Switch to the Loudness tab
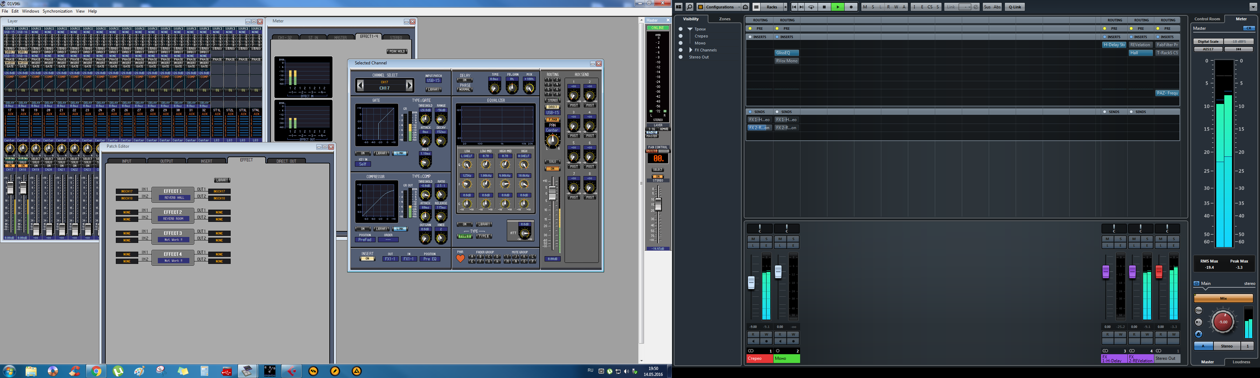 [1241, 362]
